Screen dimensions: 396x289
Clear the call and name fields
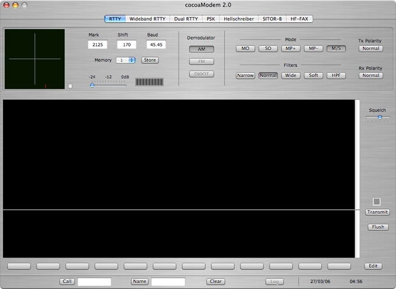tap(215, 281)
